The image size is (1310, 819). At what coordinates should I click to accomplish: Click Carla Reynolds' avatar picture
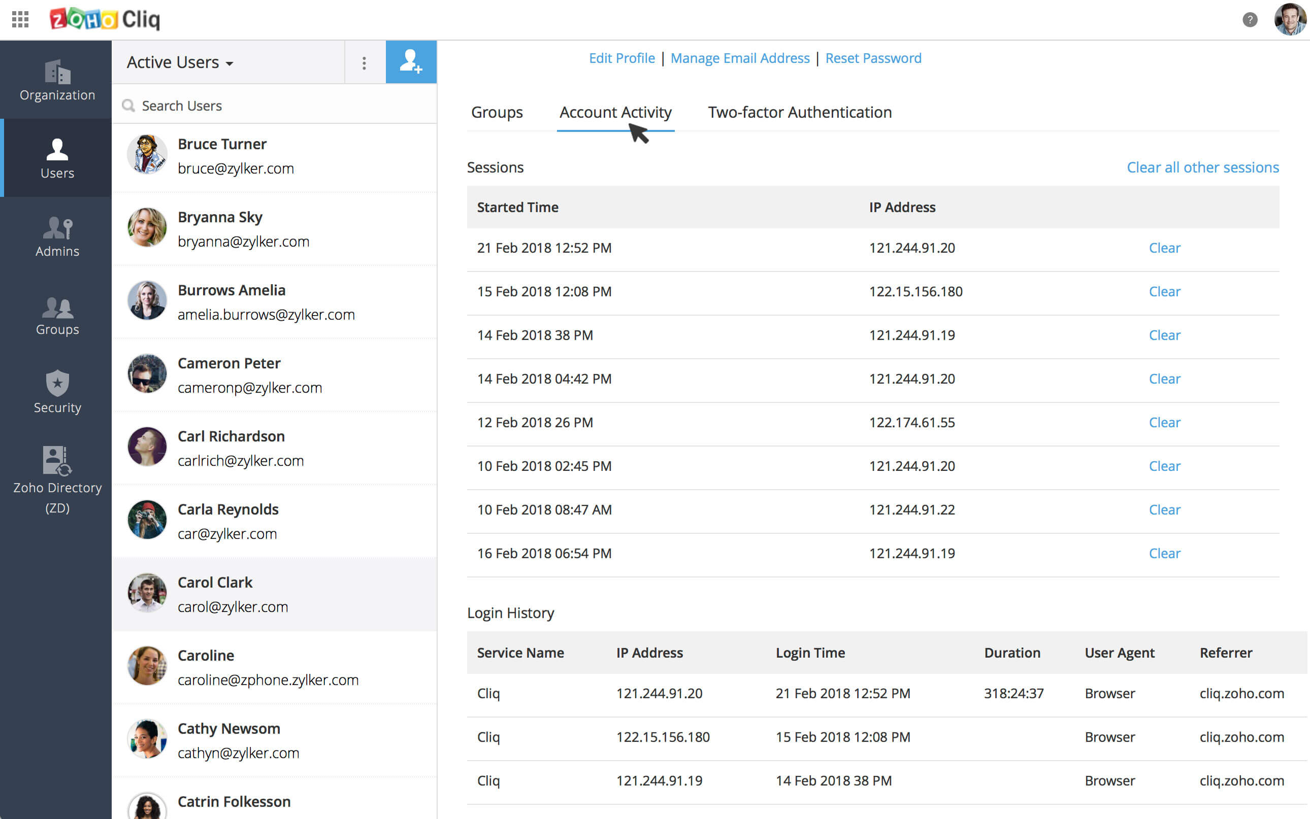[x=147, y=520]
